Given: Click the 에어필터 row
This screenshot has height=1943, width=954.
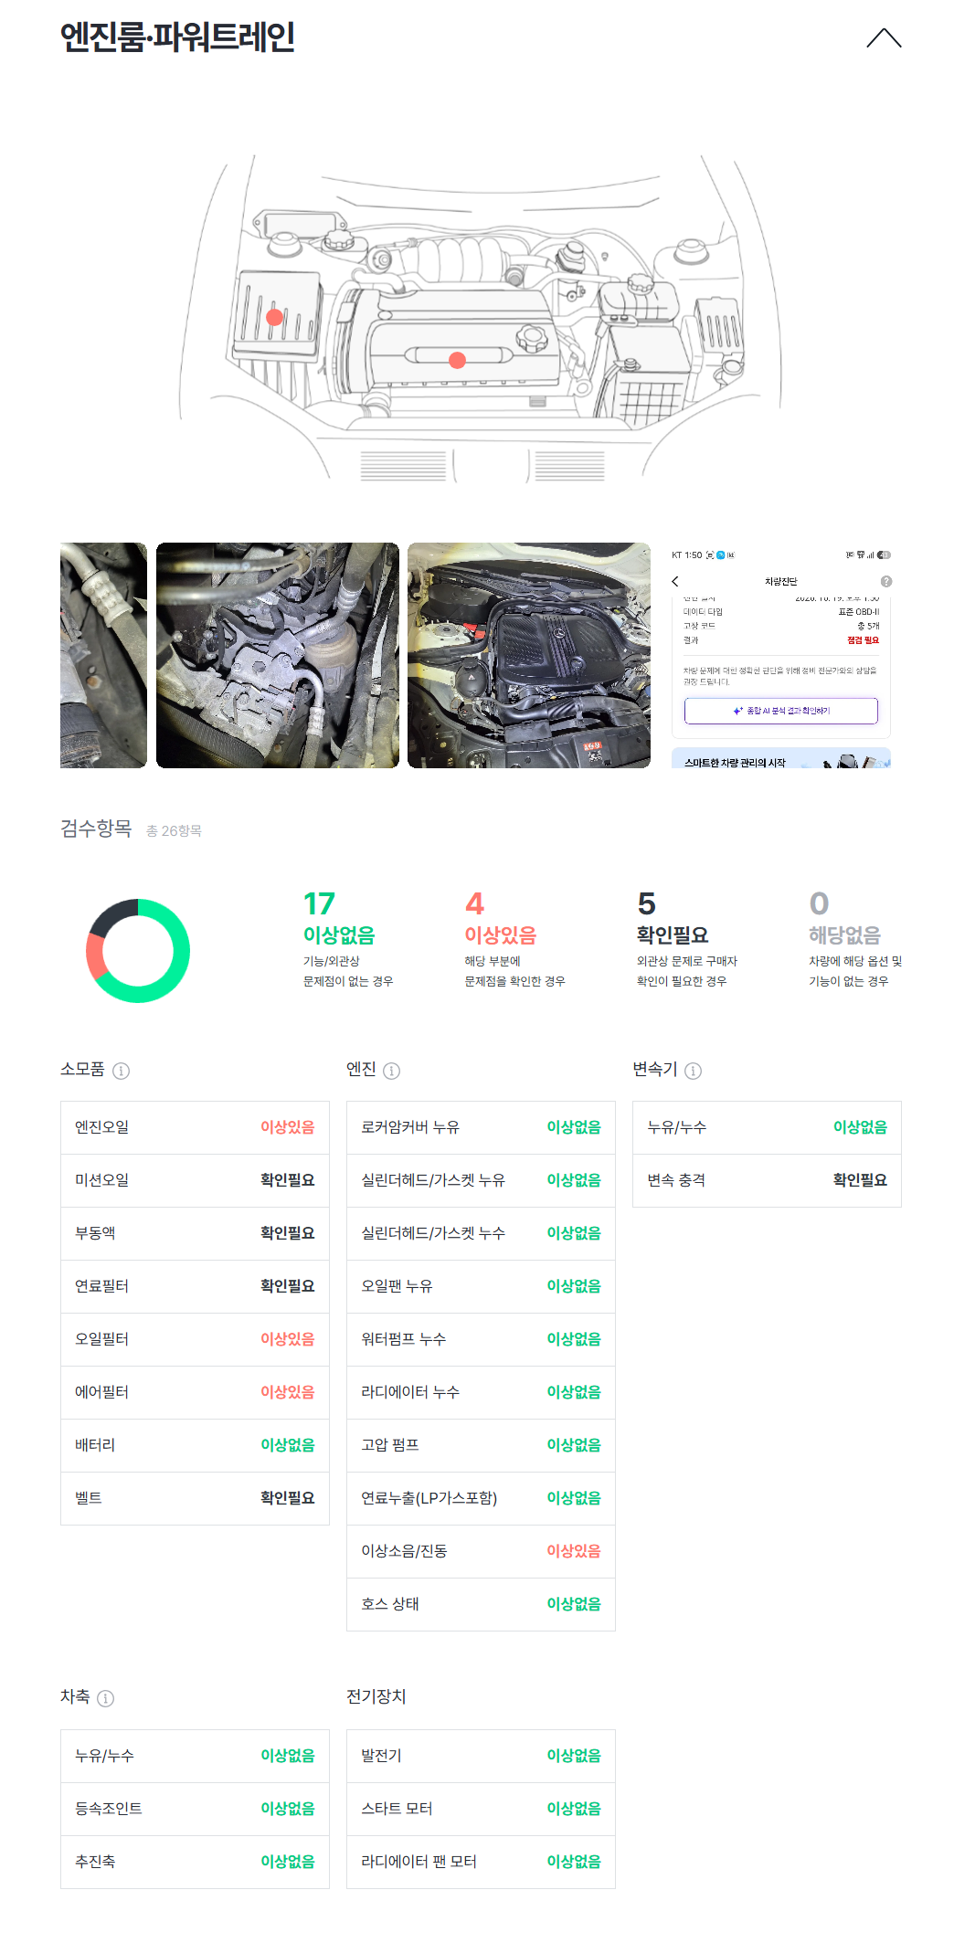Looking at the screenshot, I should [195, 1392].
